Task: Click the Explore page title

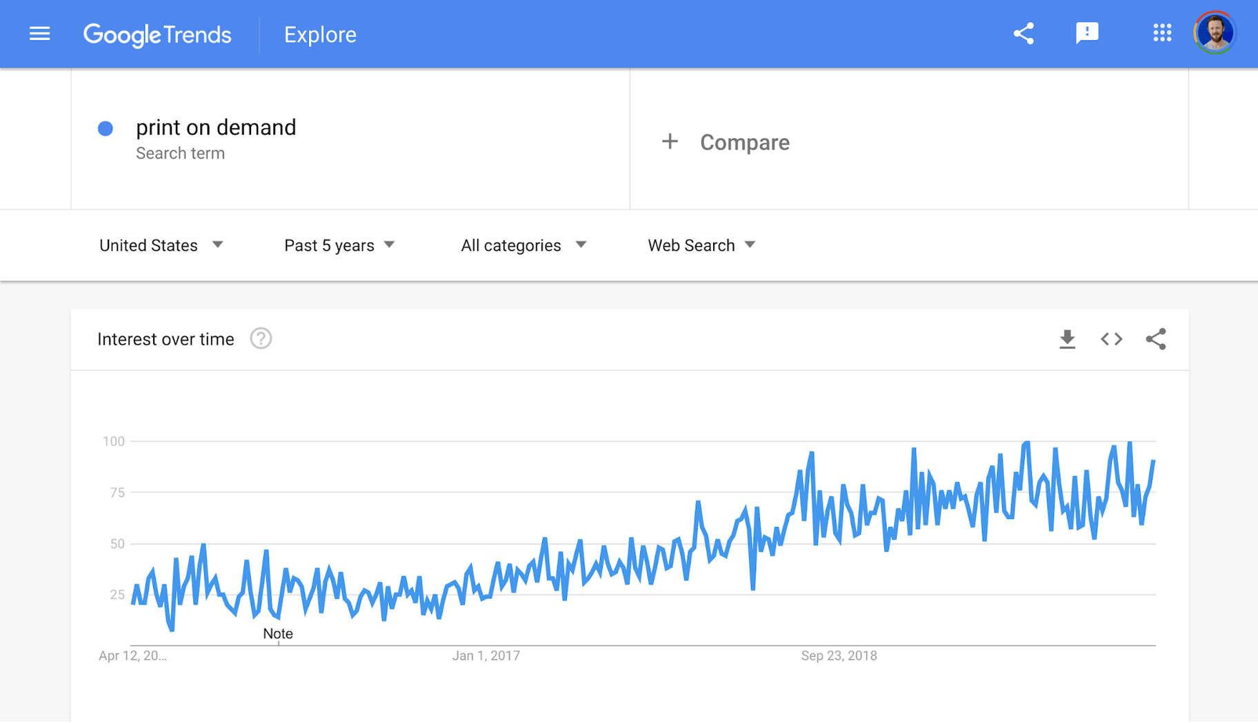Action: (320, 34)
